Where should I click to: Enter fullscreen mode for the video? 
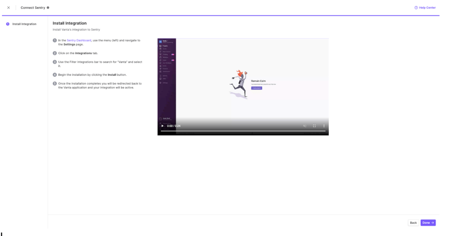click(x=314, y=126)
